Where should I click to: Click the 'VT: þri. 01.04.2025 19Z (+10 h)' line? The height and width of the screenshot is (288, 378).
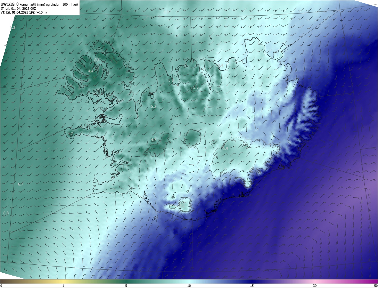[24, 12]
